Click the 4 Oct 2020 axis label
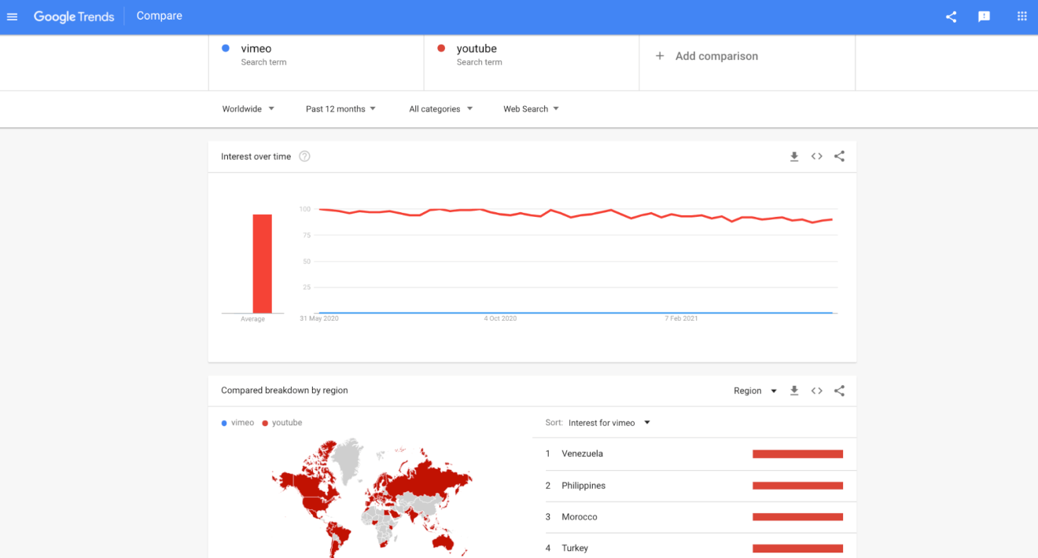 pos(500,318)
